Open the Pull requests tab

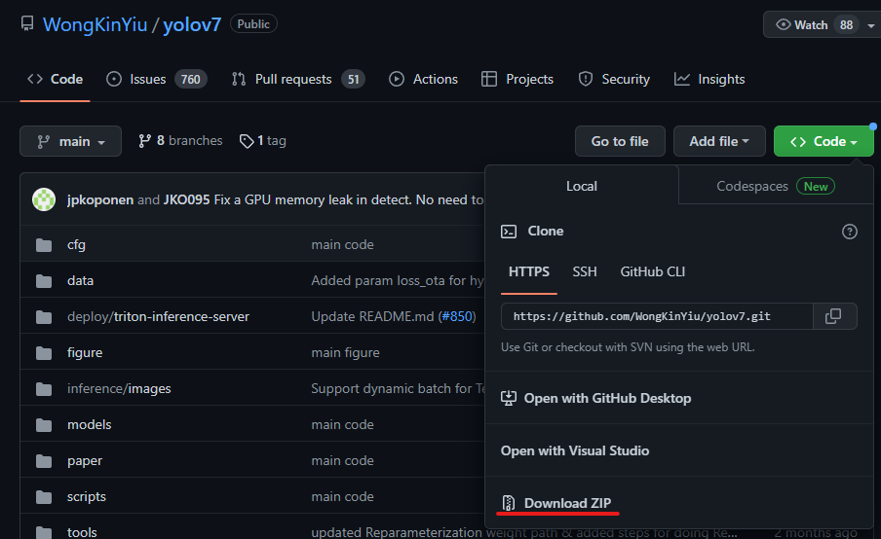(298, 79)
